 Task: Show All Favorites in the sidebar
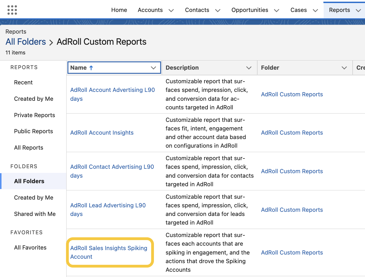(x=30, y=248)
